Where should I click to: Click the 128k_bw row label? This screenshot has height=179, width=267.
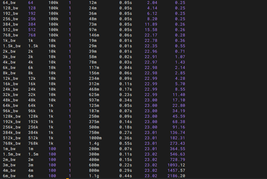click(12, 116)
